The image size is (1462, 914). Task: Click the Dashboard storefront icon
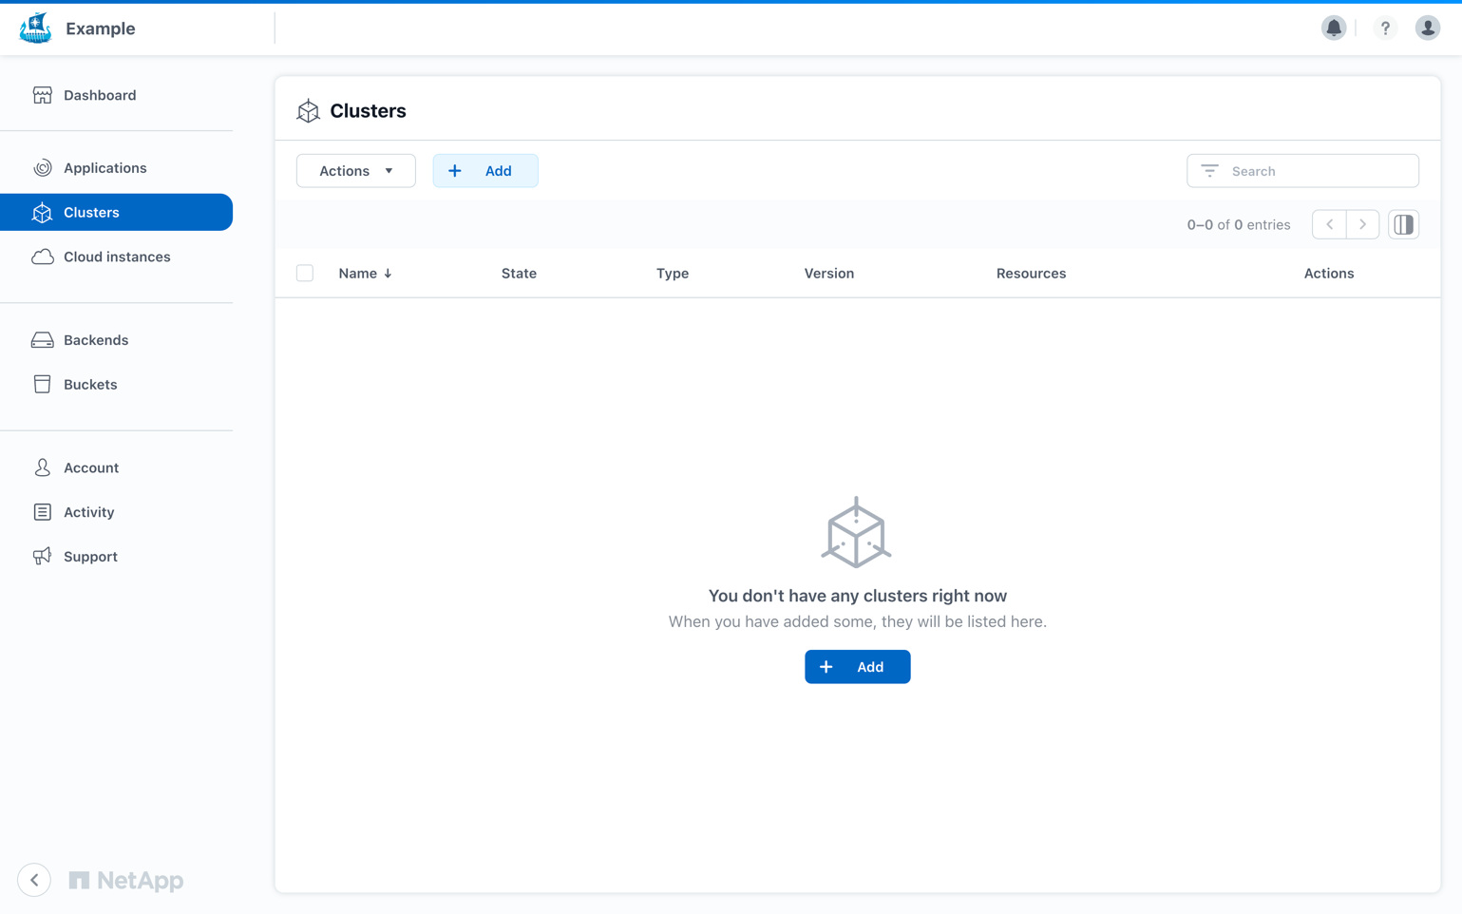(42, 95)
